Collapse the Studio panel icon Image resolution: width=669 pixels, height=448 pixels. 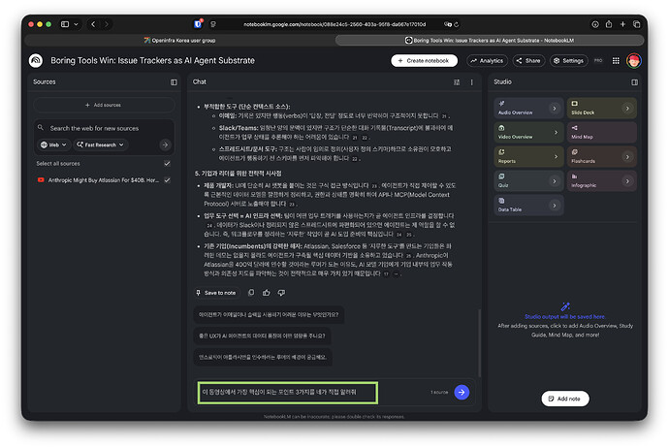[634, 81]
